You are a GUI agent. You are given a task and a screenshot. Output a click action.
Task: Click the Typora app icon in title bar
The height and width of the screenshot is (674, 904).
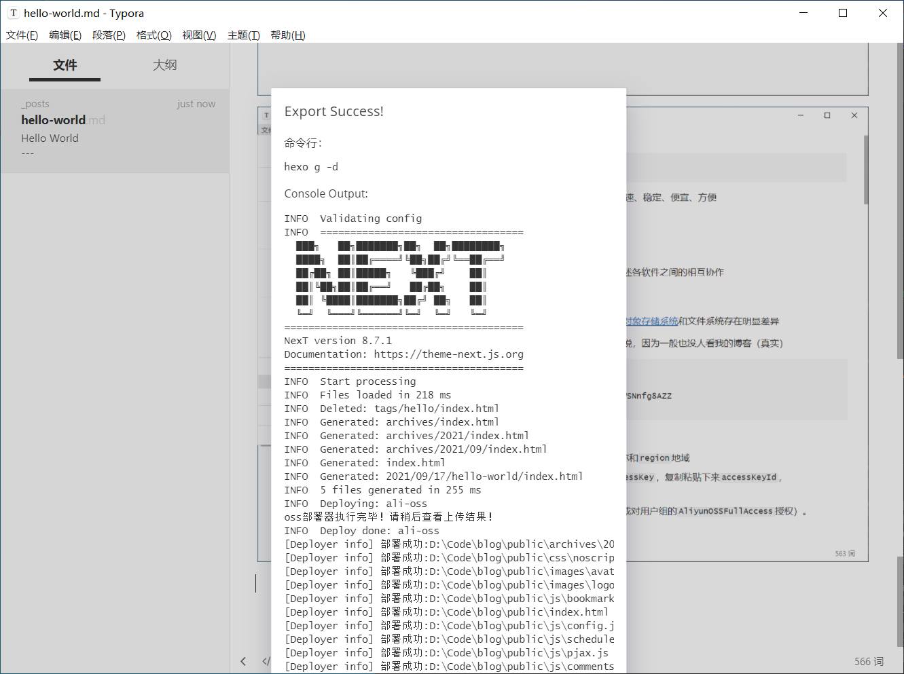click(13, 13)
